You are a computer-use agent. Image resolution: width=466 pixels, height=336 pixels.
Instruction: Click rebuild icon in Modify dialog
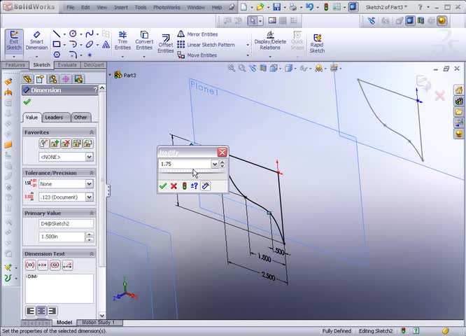(x=184, y=186)
